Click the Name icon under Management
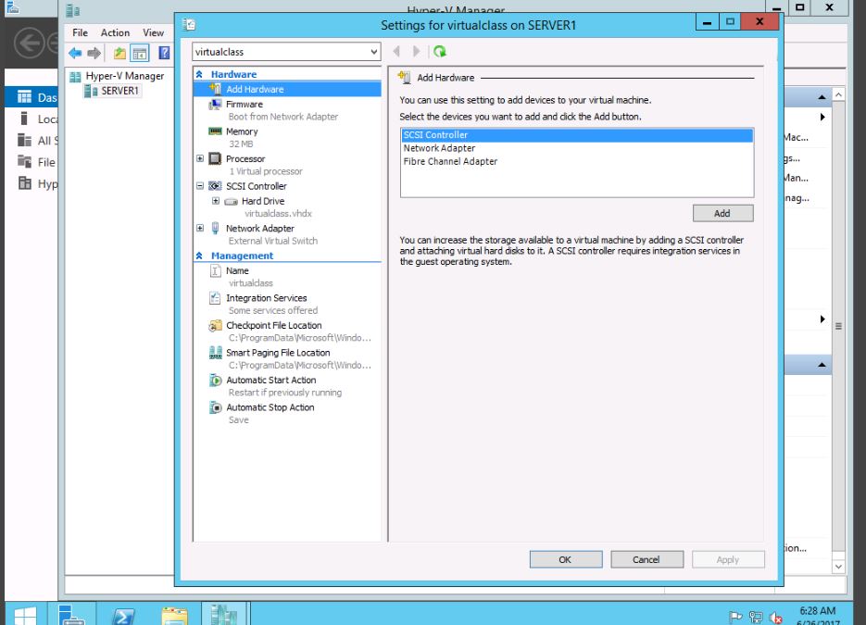Viewport: 866px width, 625px height. [216, 271]
